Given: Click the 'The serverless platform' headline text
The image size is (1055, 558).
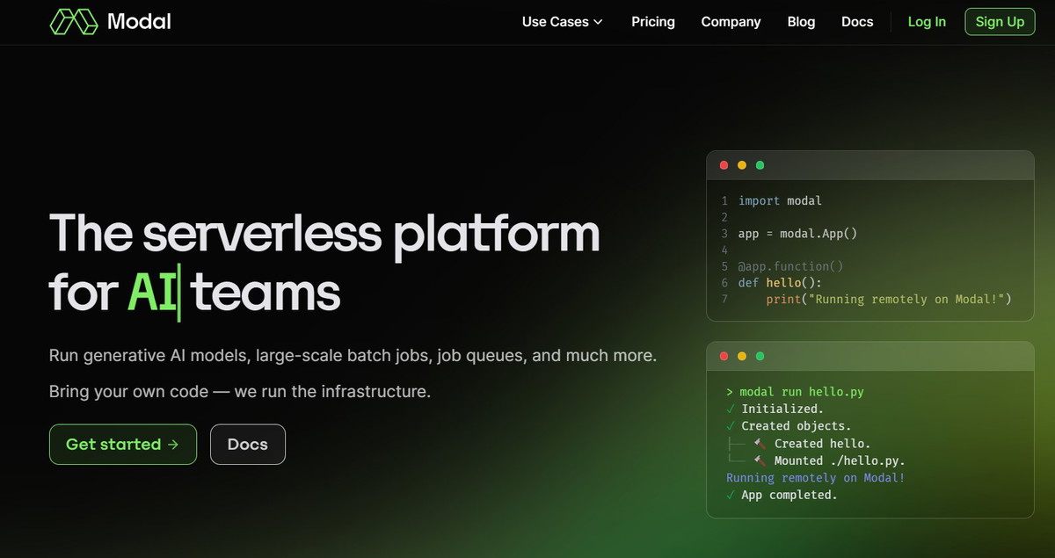Looking at the screenshot, I should [x=324, y=233].
